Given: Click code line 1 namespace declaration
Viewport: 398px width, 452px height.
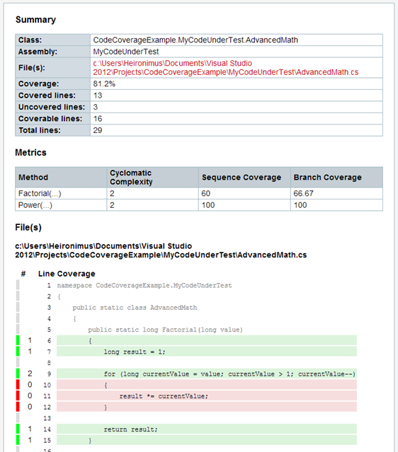Looking at the screenshot, I should (144, 286).
